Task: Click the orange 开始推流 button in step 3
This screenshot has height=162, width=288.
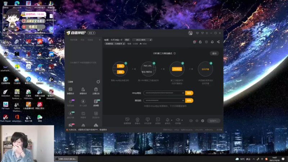Action: [177, 69]
